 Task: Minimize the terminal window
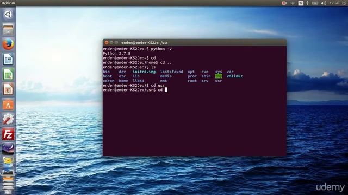click(x=111, y=42)
